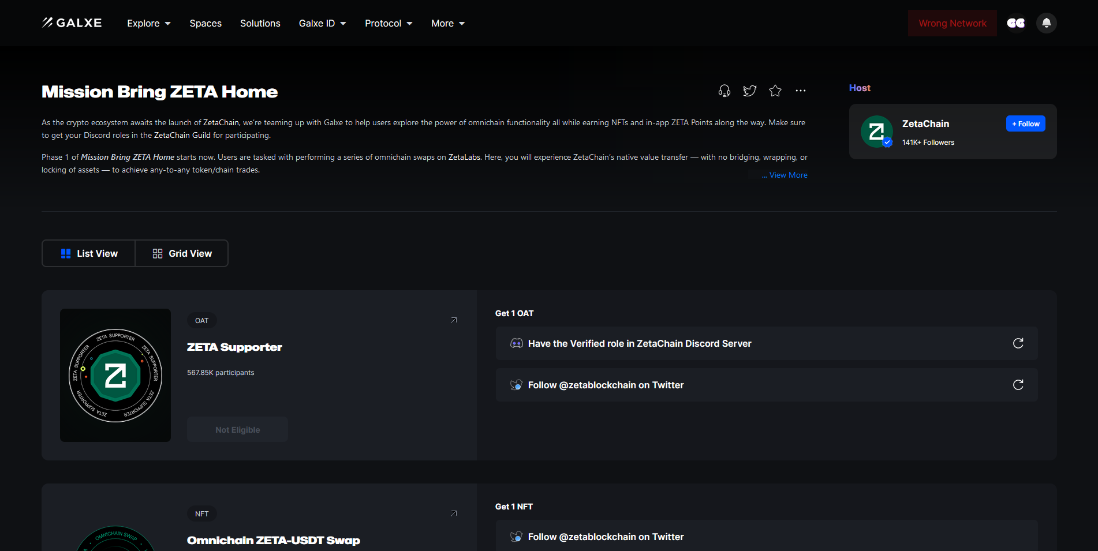Switch to Grid View
Image resolution: width=1098 pixels, height=551 pixels.
tap(182, 253)
